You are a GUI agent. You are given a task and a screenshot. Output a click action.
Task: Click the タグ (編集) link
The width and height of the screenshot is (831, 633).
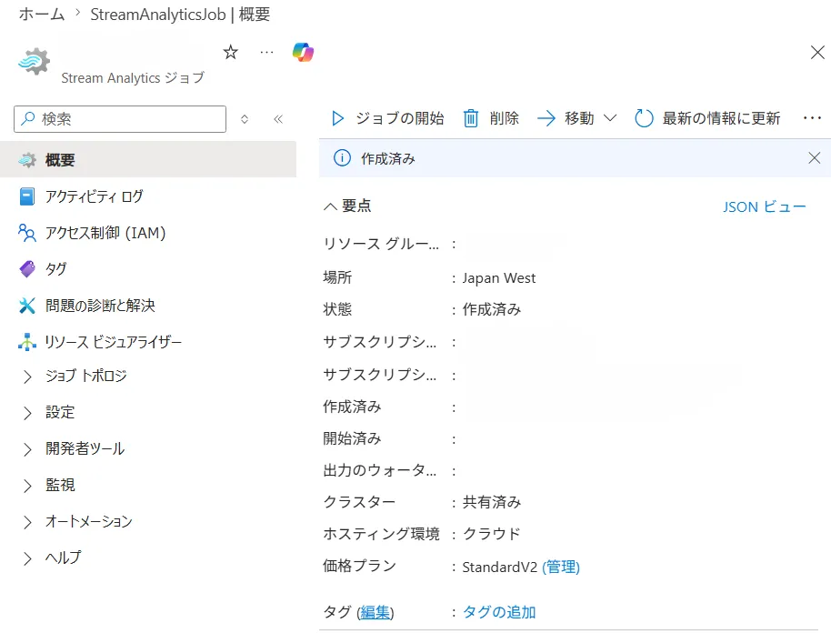pyautogui.click(x=375, y=612)
